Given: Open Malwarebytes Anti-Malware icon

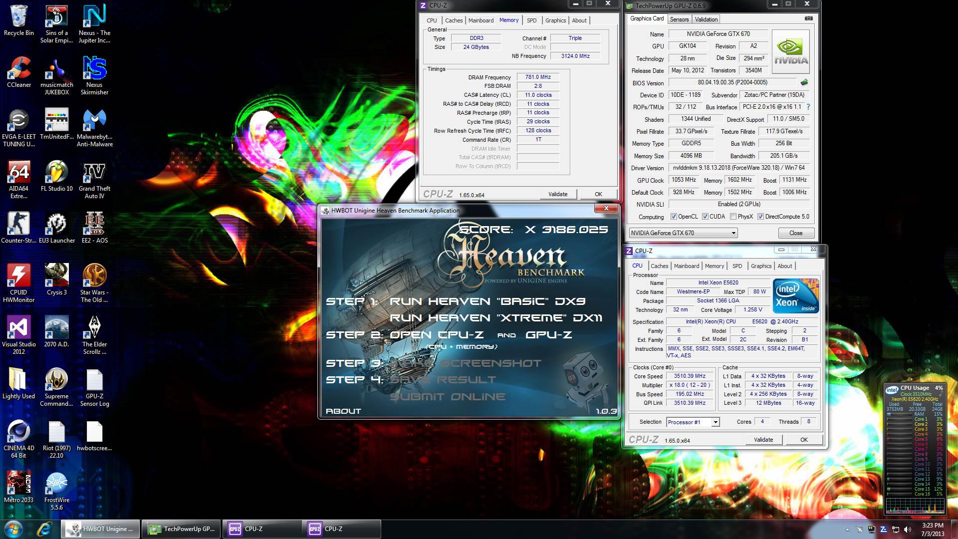Looking at the screenshot, I should click(94, 128).
